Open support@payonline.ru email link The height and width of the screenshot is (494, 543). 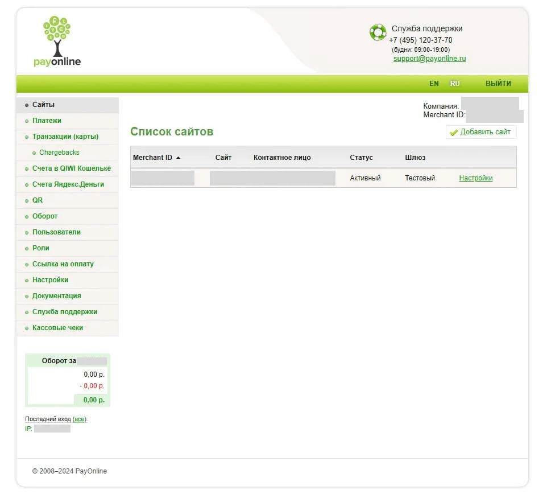pos(429,59)
